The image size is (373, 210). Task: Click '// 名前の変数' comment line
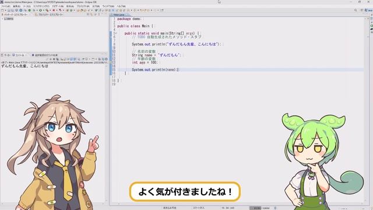(144, 51)
